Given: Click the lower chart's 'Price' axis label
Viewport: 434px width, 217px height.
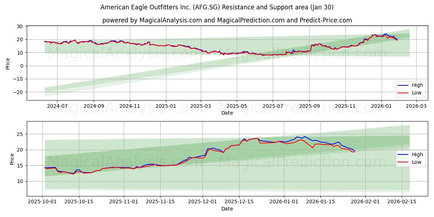Looking at the screenshot, I should click(x=12, y=159).
